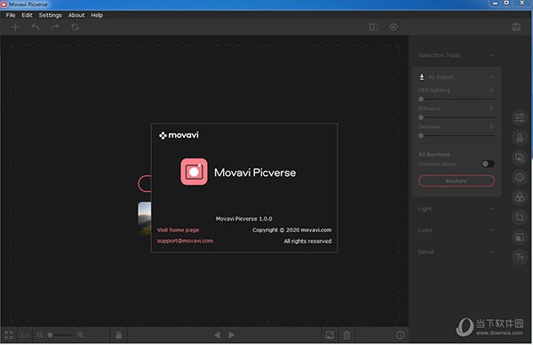The image size is (533, 345).
Task: Click the Restore button
Action: [457, 181]
